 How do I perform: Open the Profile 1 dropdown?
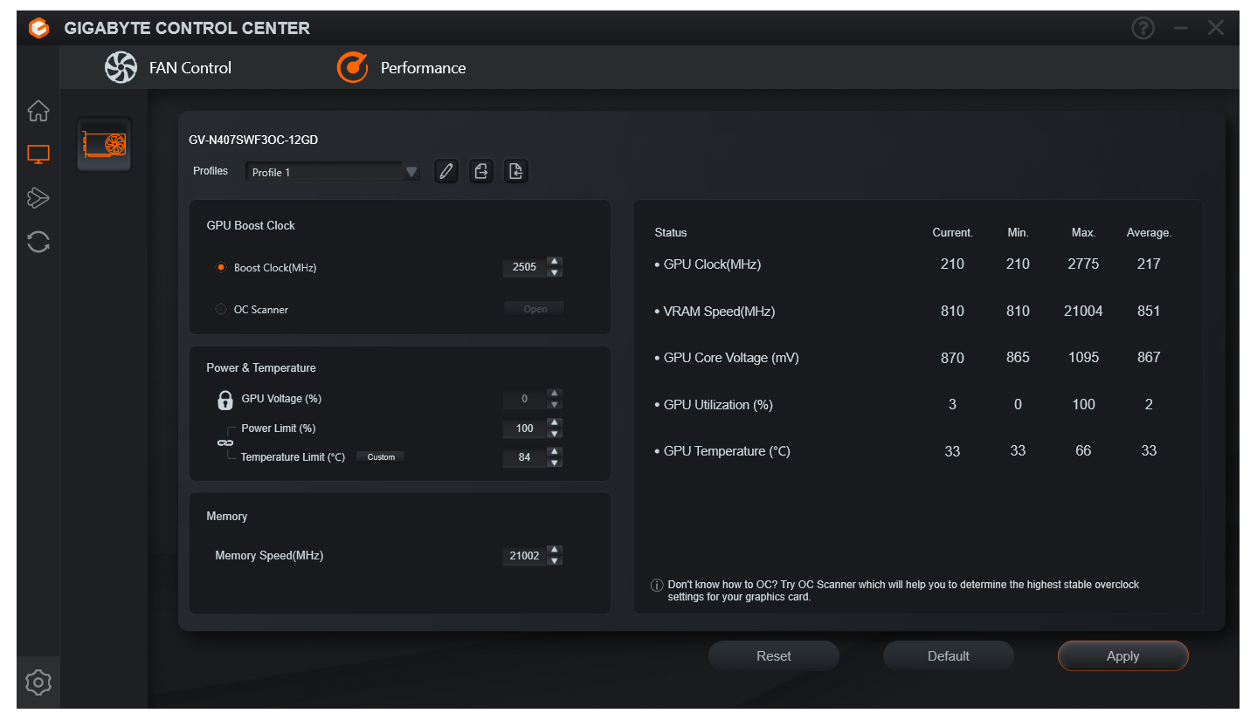pyautogui.click(x=333, y=172)
